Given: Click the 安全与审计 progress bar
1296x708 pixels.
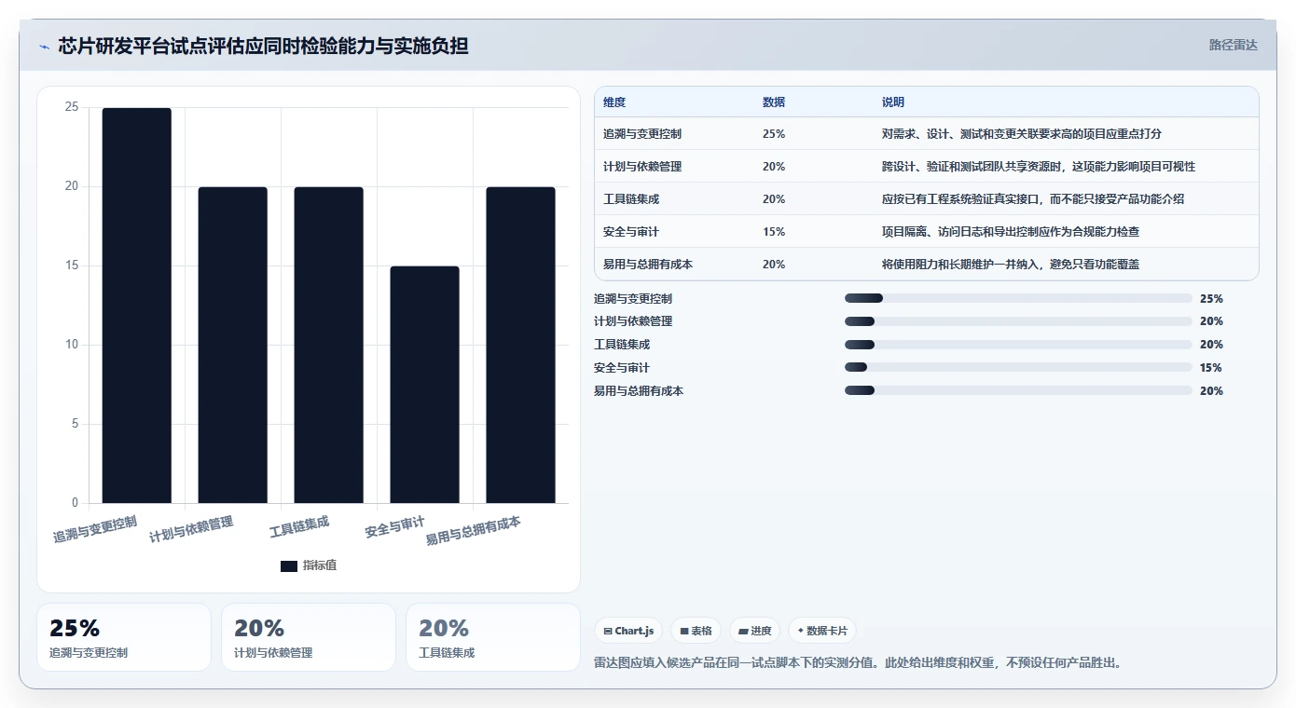Looking at the screenshot, I should click(x=1018, y=368).
